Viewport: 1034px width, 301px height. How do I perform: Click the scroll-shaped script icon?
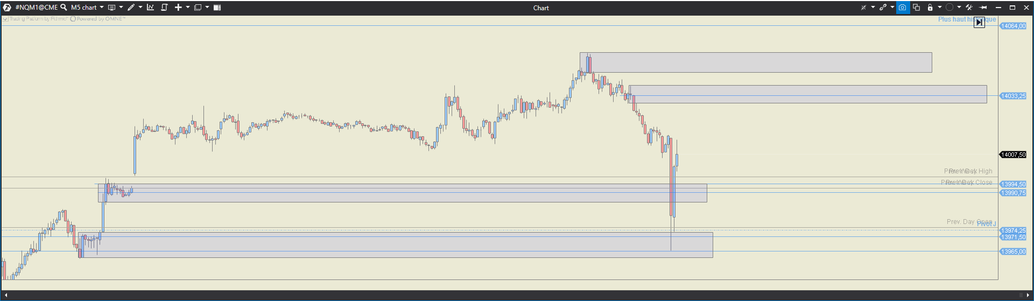click(164, 8)
